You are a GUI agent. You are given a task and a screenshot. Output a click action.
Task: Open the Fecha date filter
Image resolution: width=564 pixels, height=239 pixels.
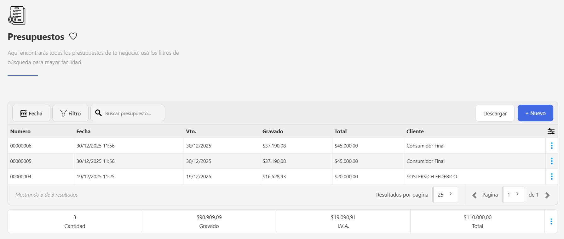[31, 113]
